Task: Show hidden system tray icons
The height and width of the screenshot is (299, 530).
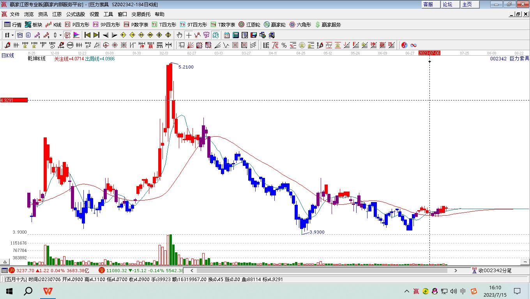Action: 406,291
